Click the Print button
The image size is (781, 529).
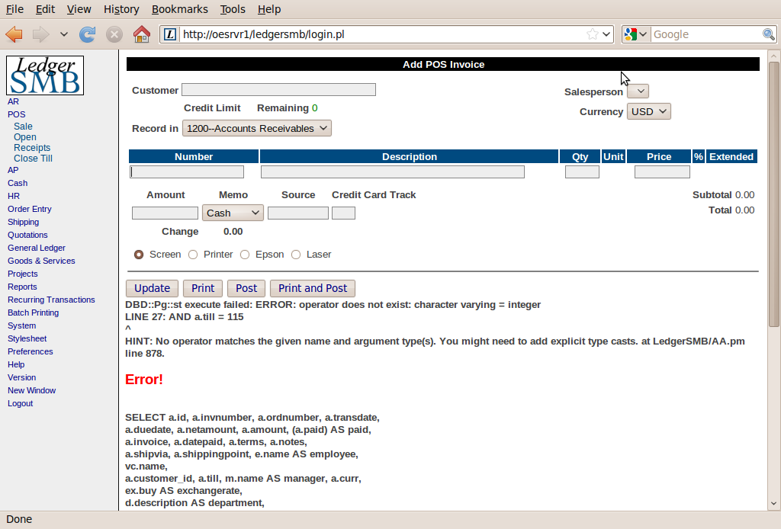pos(203,288)
